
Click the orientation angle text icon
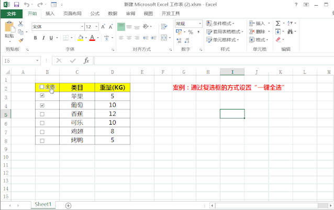pyautogui.click(x=146, y=27)
